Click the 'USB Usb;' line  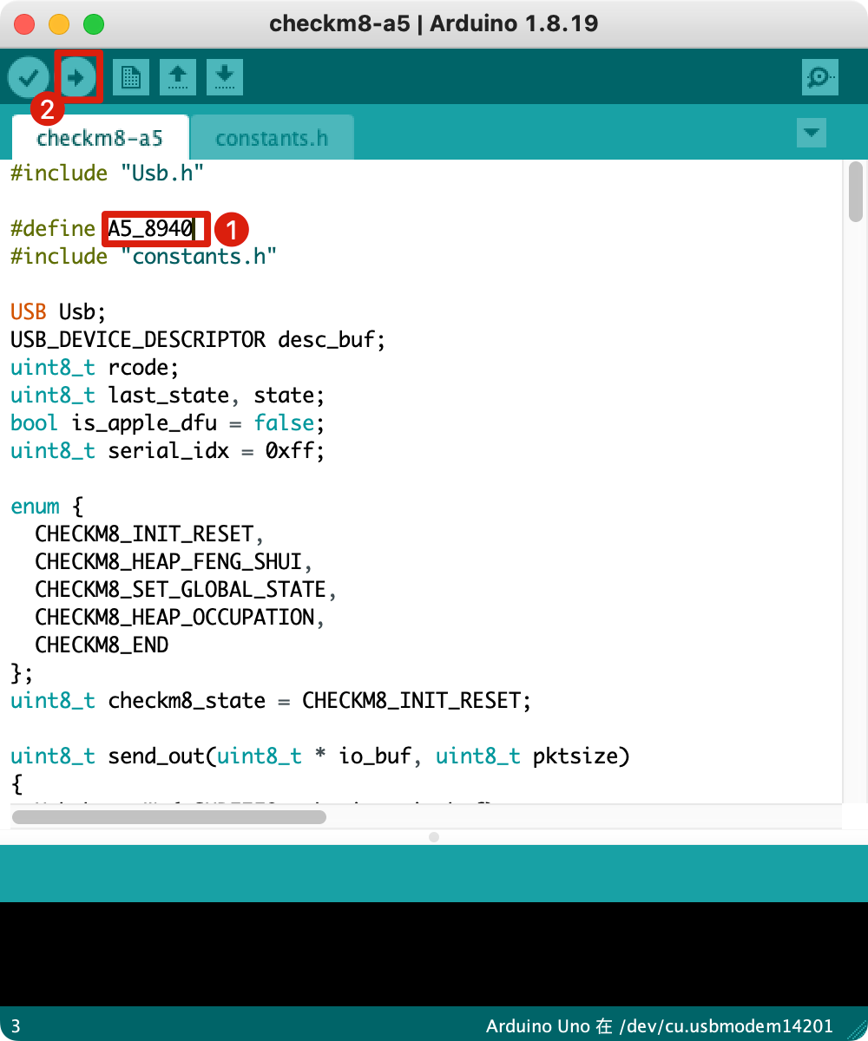[x=56, y=312]
